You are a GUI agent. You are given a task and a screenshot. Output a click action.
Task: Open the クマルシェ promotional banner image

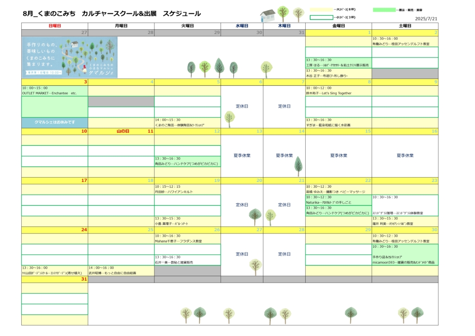point(70,57)
